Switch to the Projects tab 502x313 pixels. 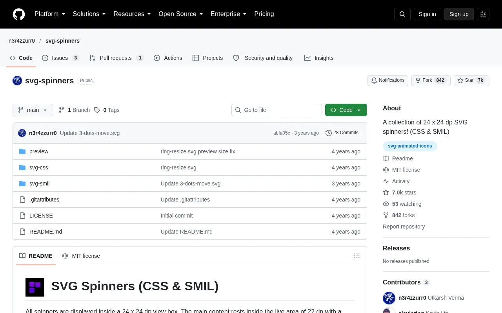207,58
